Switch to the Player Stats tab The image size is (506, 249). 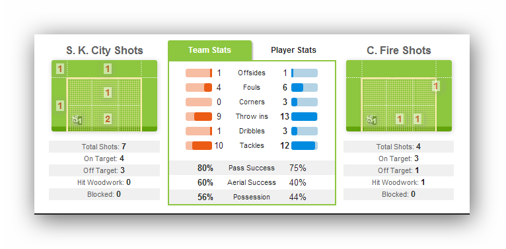click(x=293, y=50)
